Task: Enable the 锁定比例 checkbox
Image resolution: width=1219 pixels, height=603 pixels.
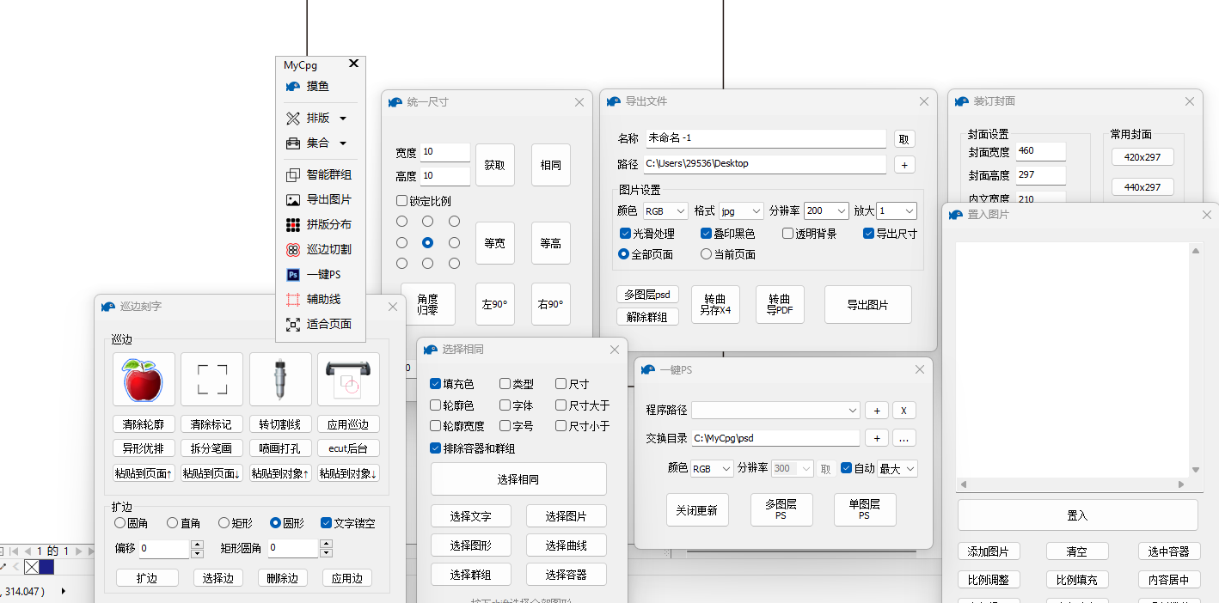Action: [402, 201]
